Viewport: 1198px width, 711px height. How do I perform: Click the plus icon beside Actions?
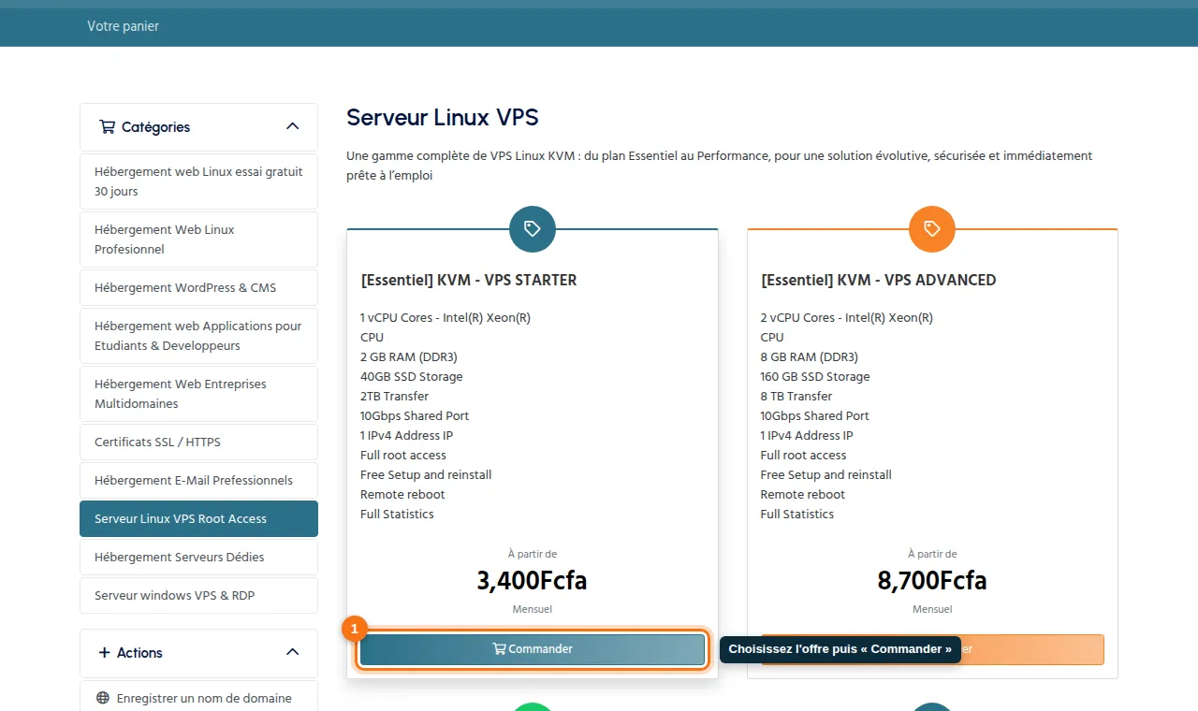(x=105, y=652)
